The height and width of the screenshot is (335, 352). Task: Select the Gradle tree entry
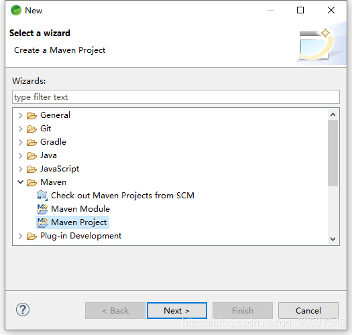tap(53, 142)
